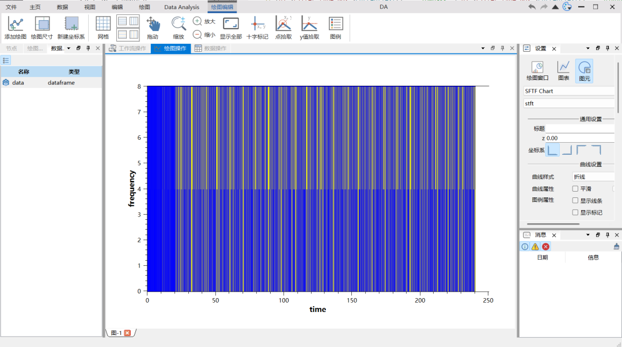Choose bottom-left axis coordinate system

552,150
